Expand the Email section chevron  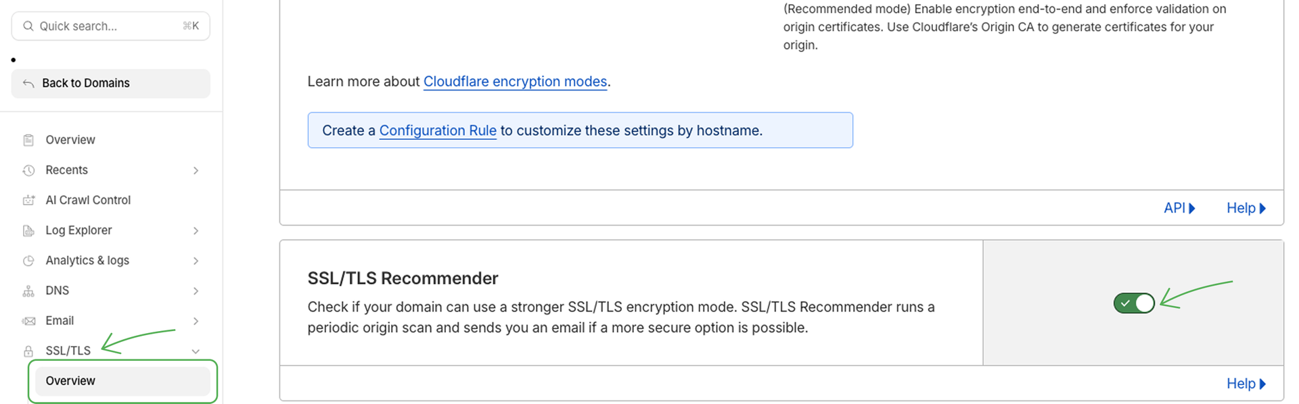[196, 321]
